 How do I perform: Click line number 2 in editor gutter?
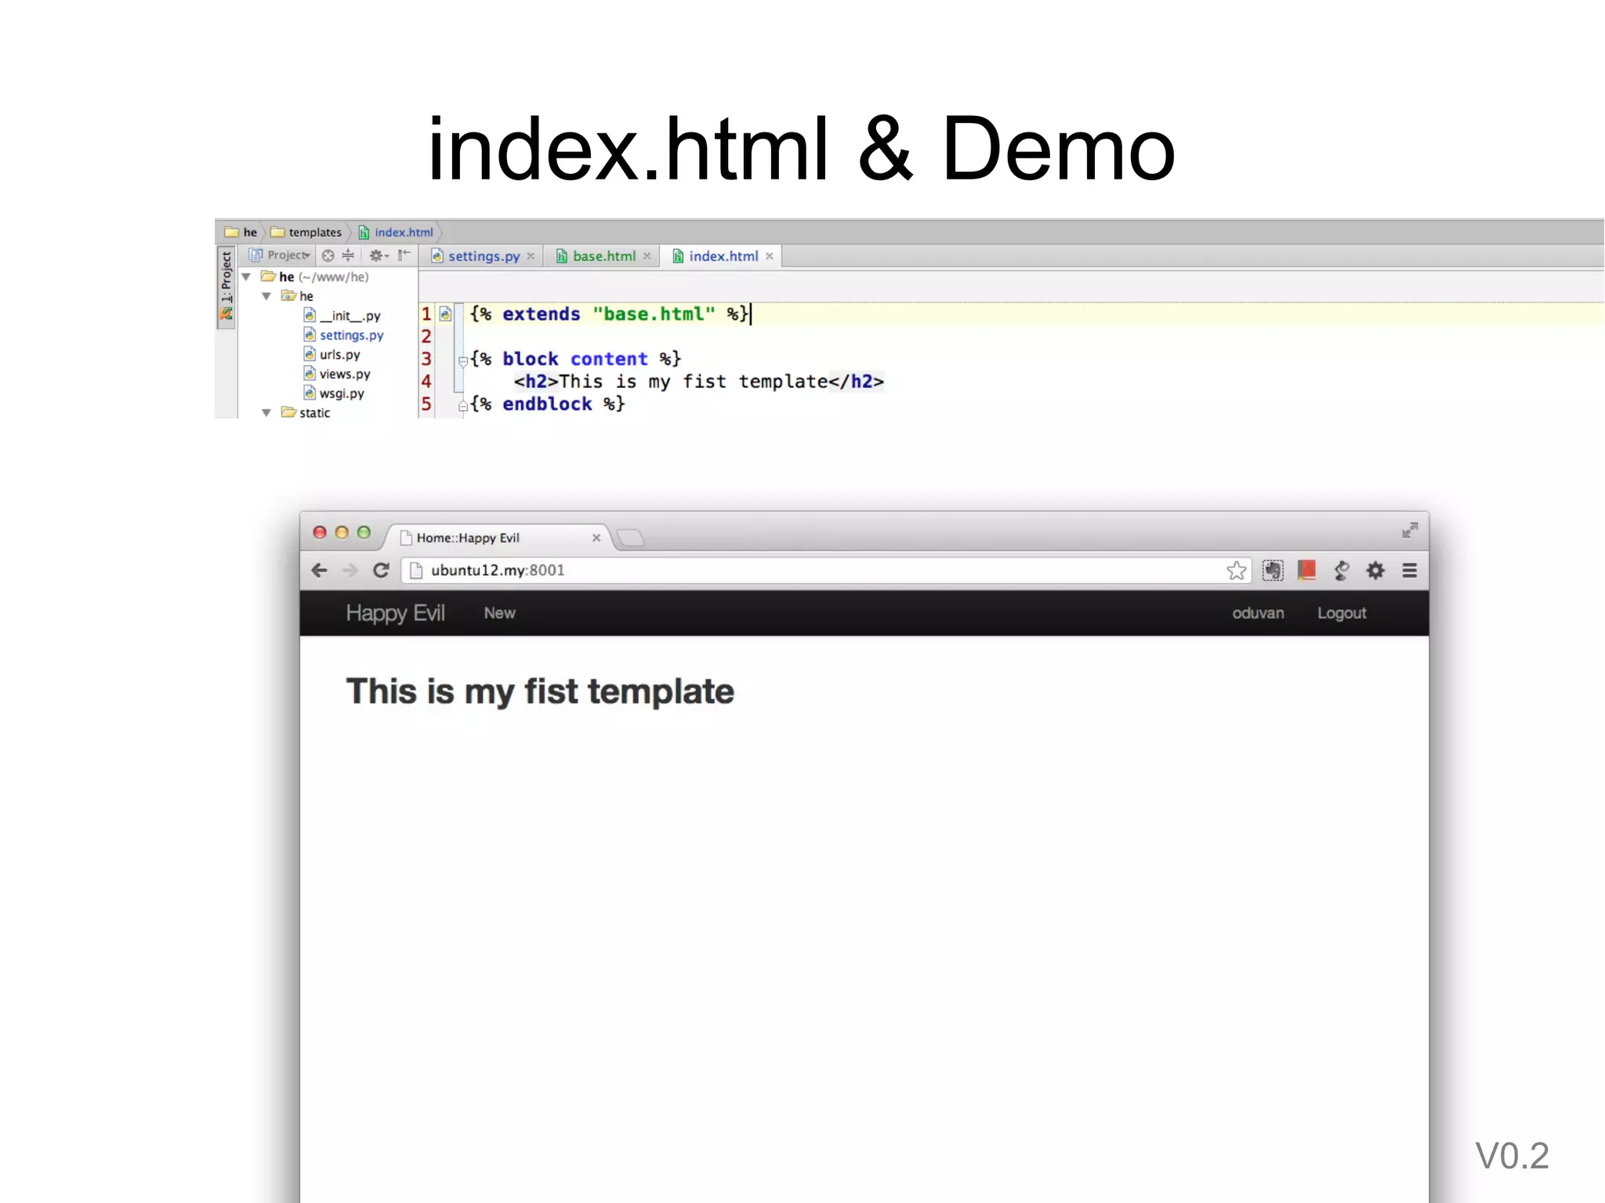tap(426, 337)
